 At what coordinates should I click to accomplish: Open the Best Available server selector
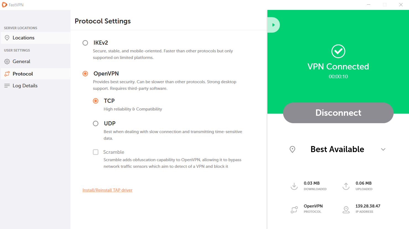pyautogui.click(x=337, y=149)
